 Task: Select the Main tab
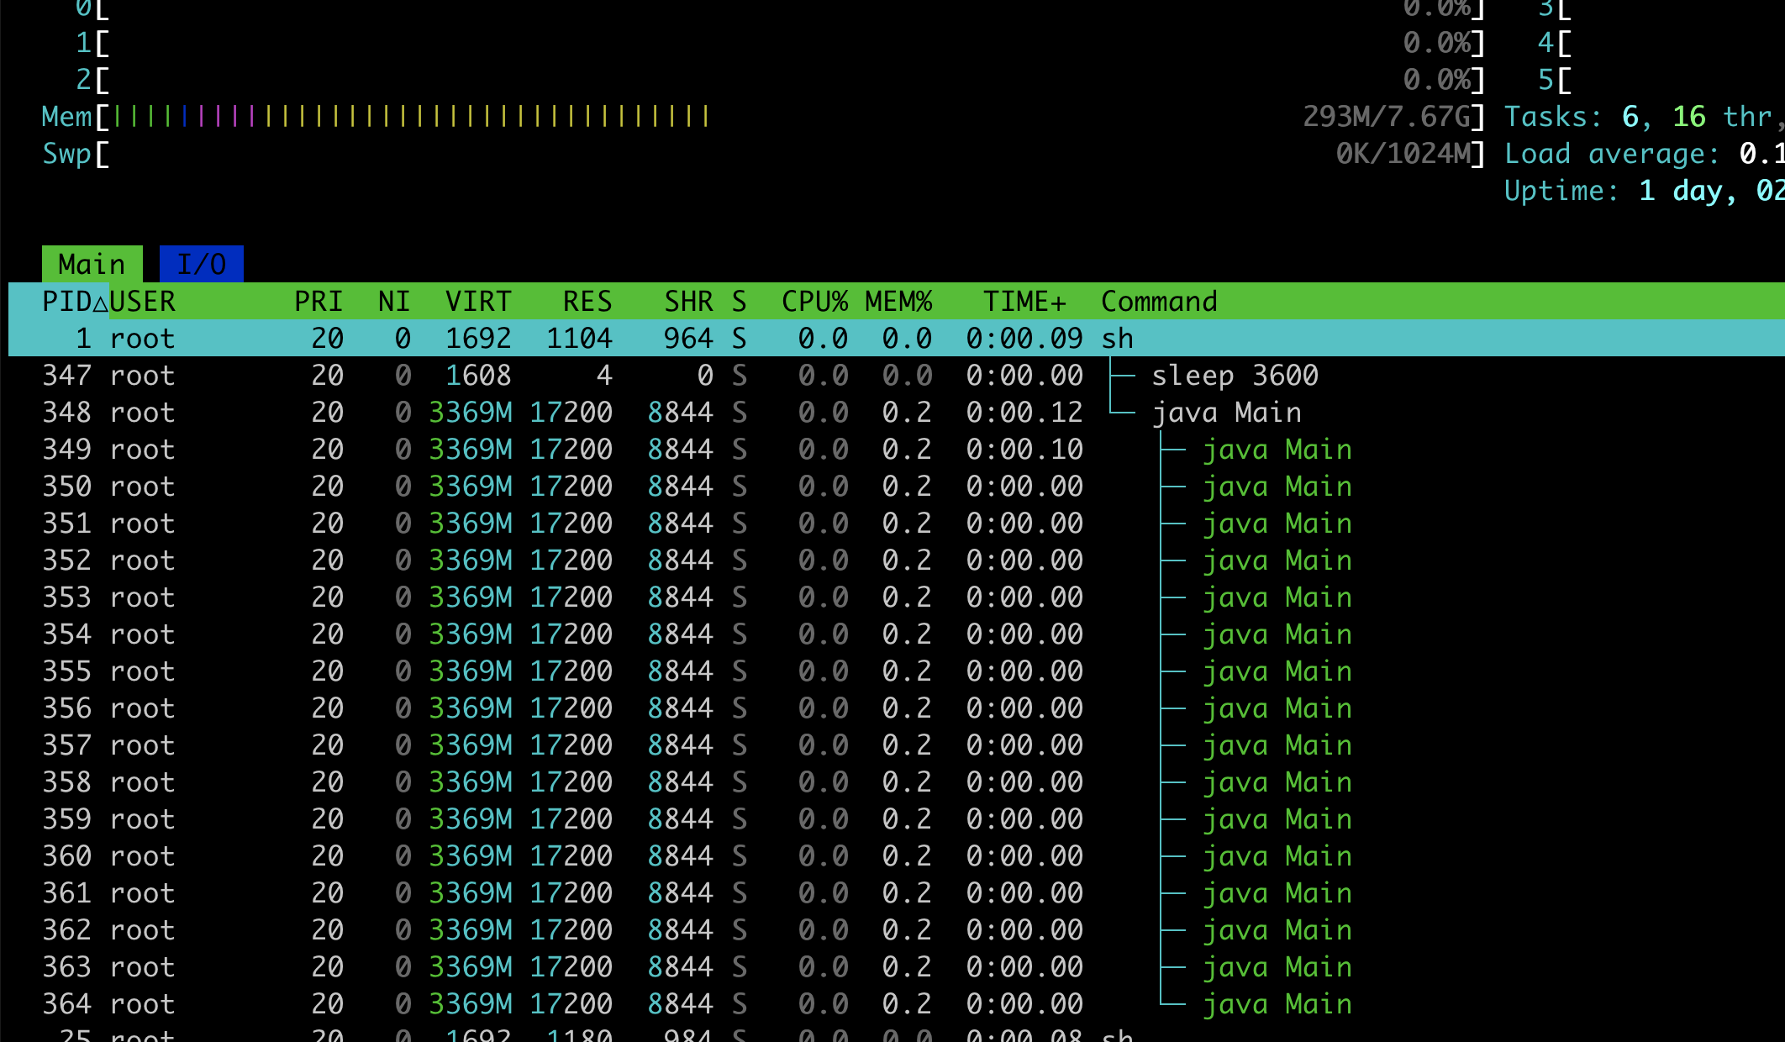(x=92, y=265)
